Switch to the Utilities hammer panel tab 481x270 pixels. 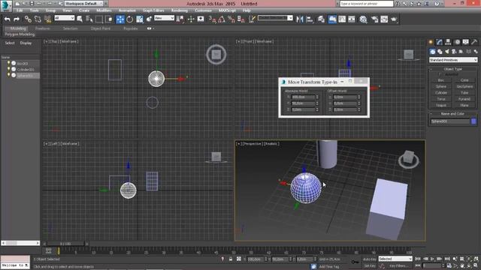(474, 42)
